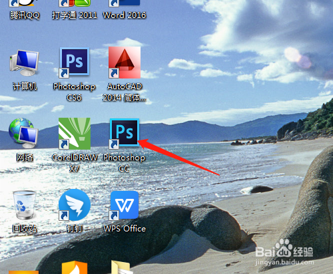Click the 'AutoCAD 2014 简体...' label text

tap(125, 92)
